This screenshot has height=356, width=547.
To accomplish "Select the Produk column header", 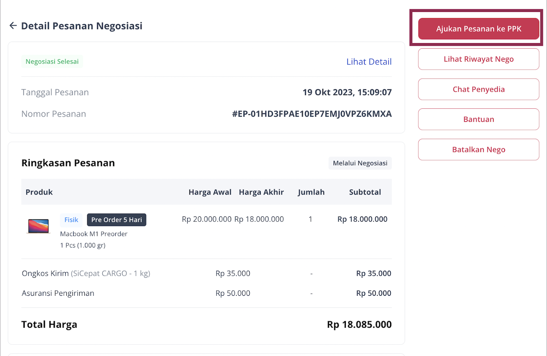I will click(39, 192).
